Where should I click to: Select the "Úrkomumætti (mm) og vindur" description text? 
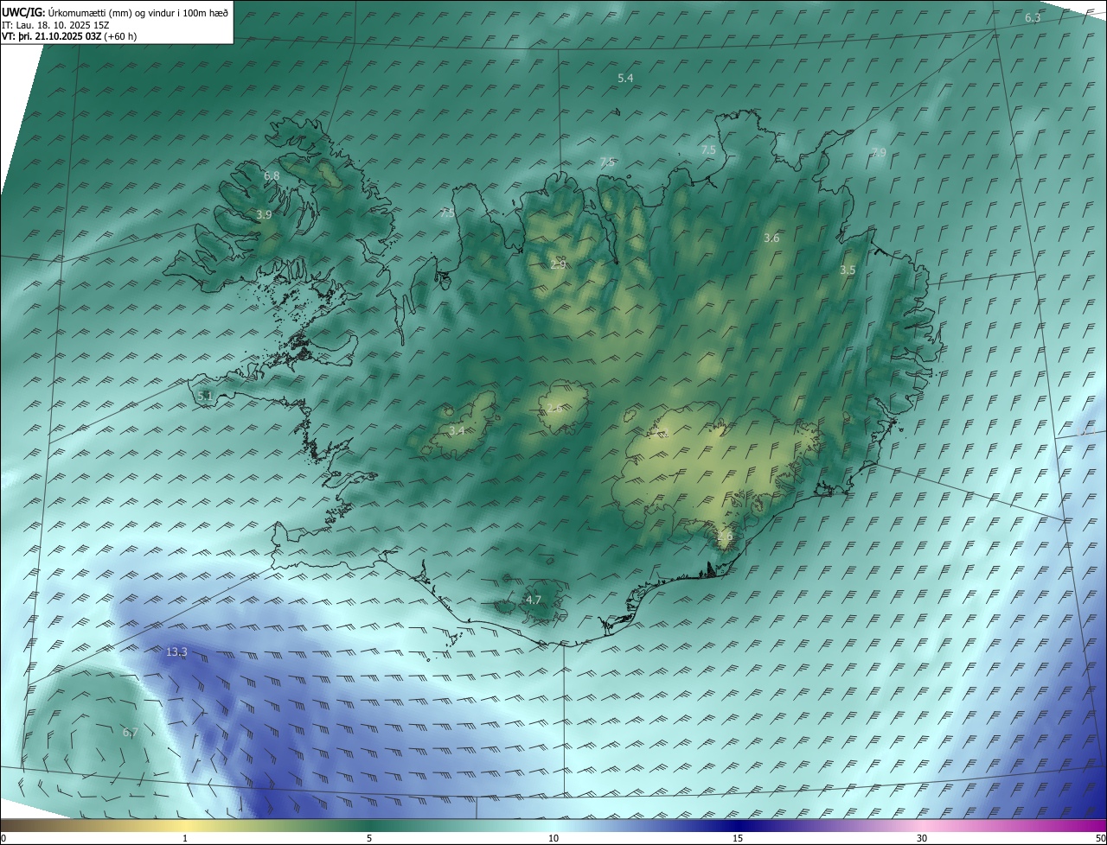tap(111, 12)
